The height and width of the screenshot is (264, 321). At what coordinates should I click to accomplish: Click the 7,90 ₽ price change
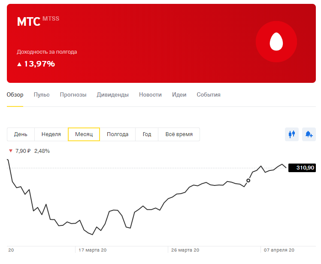[23, 151]
